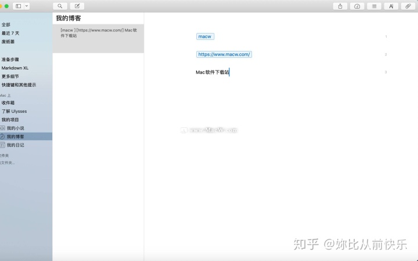Click the 我的小说 book icon
This screenshot has width=418, height=261.
coord(2,128)
